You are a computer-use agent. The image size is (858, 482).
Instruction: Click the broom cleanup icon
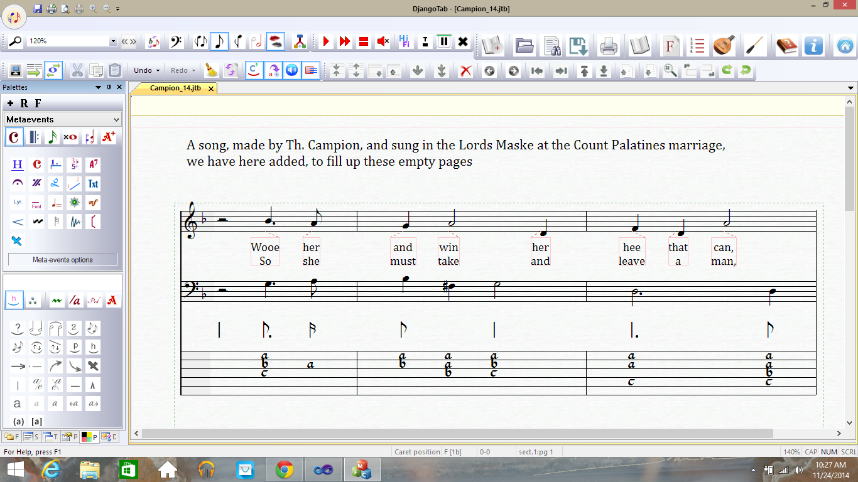point(212,70)
